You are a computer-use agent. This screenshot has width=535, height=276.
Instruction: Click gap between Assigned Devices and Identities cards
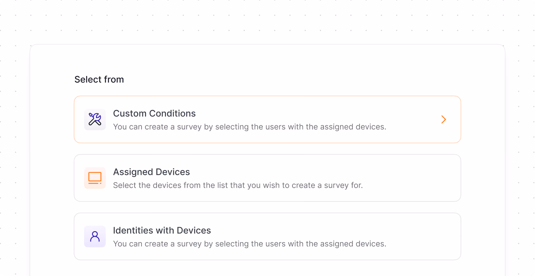coord(267,207)
